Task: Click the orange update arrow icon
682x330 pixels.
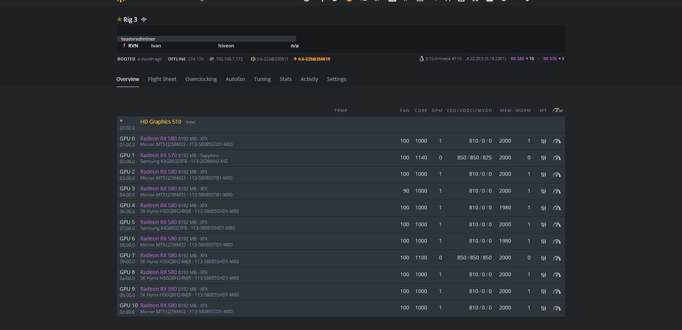Action: [x=295, y=59]
